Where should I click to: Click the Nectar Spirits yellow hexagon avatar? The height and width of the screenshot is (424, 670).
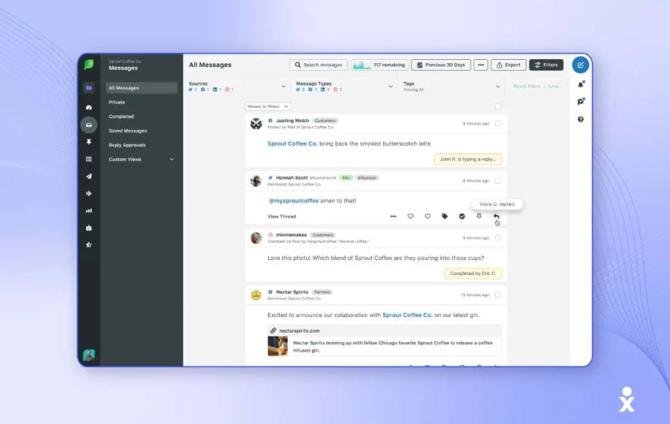click(256, 295)
